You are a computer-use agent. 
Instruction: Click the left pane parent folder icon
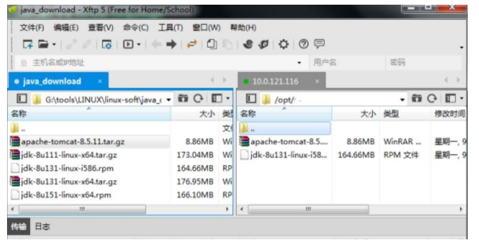(183, 99)
